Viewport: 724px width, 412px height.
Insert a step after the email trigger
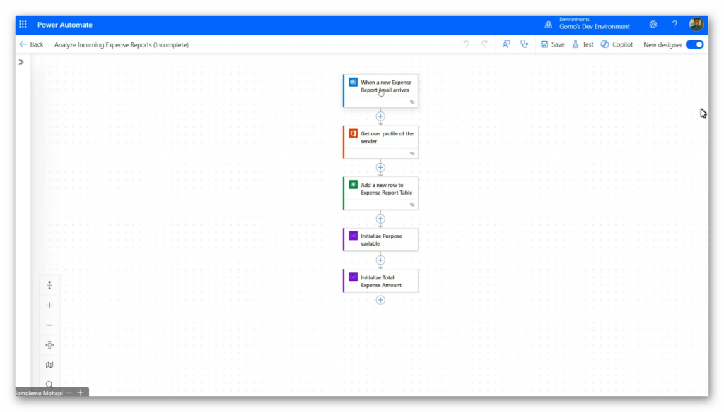pyautogui.click(x=380, y=116)
